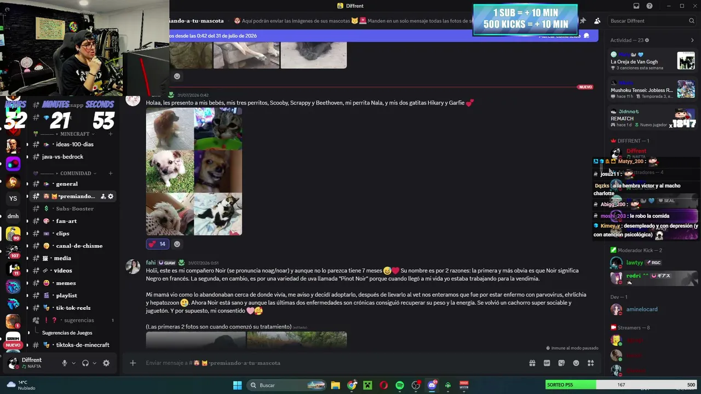Select the YS server icon
This screenshot has width=701, height=394.
(x=13, y=199)
